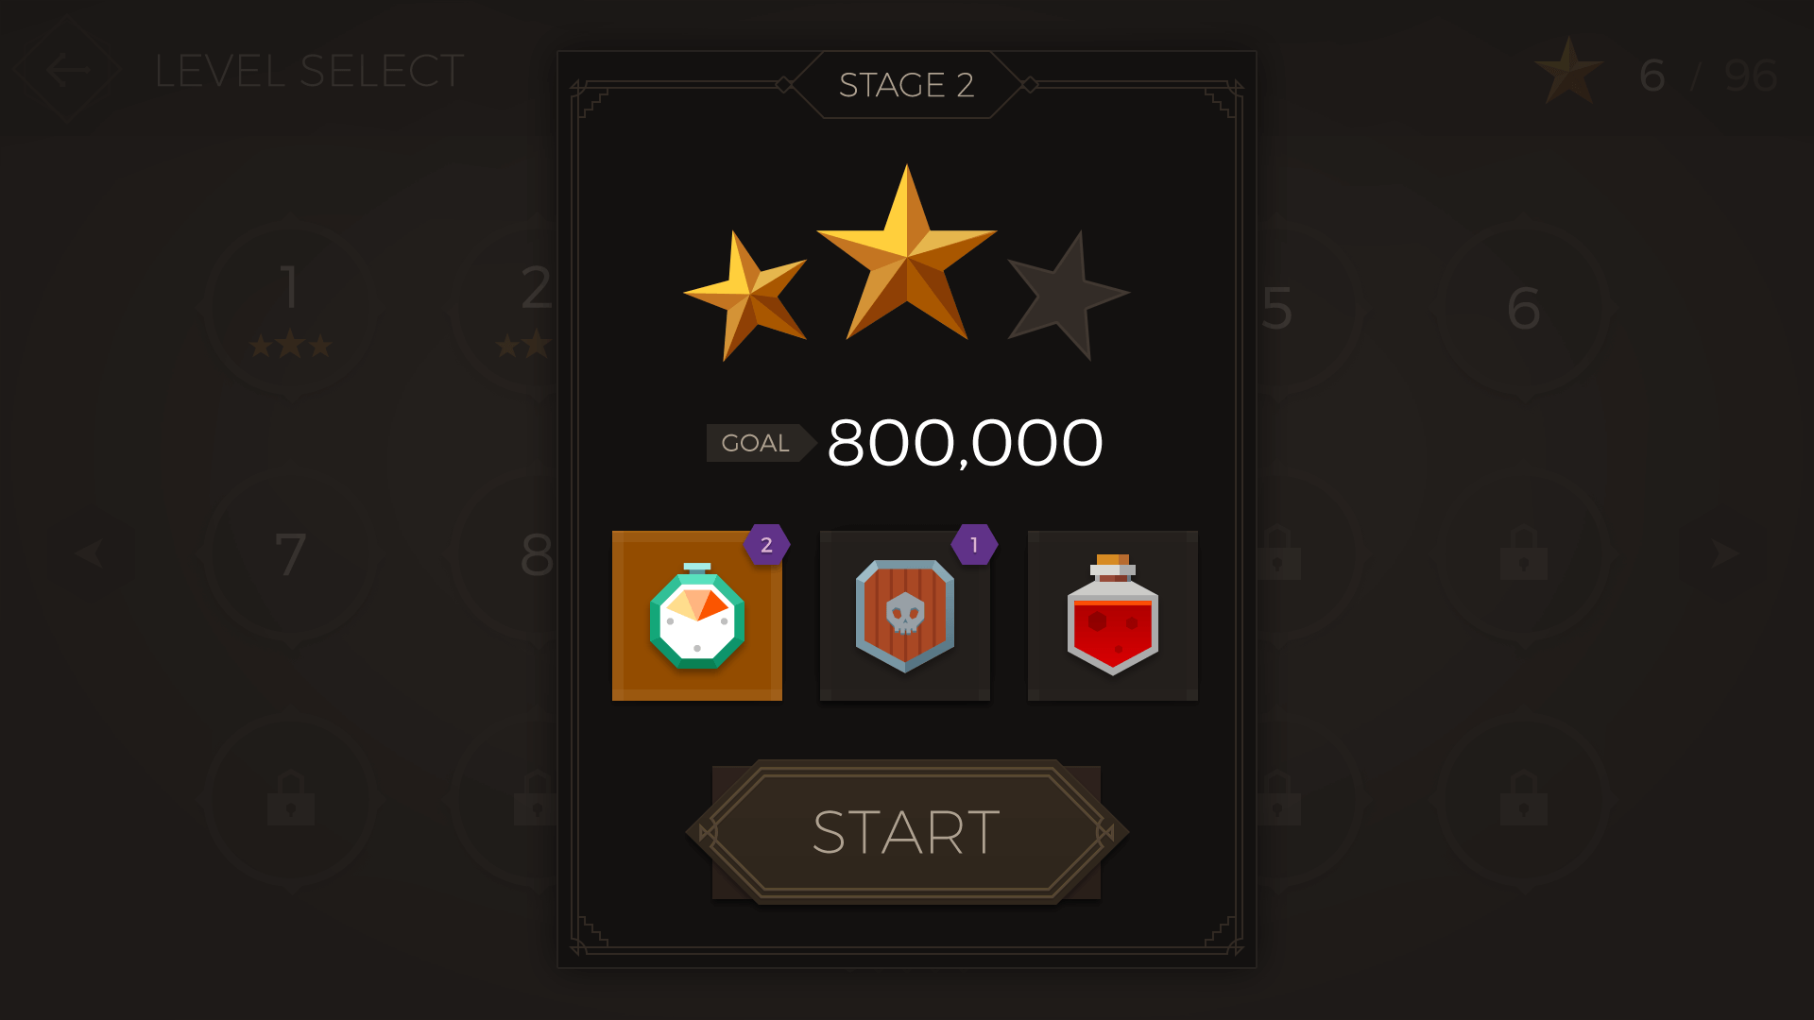Go to next page with right arrow
1814x1020 pixels.
(1724, 552)
